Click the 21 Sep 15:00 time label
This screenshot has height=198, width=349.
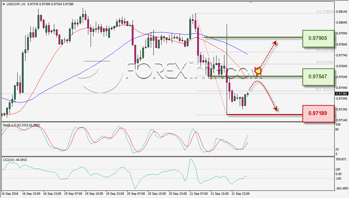pyautogui.click(x=219, y=193)
